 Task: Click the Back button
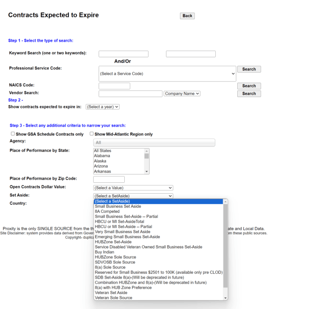[x=187, y=16]
